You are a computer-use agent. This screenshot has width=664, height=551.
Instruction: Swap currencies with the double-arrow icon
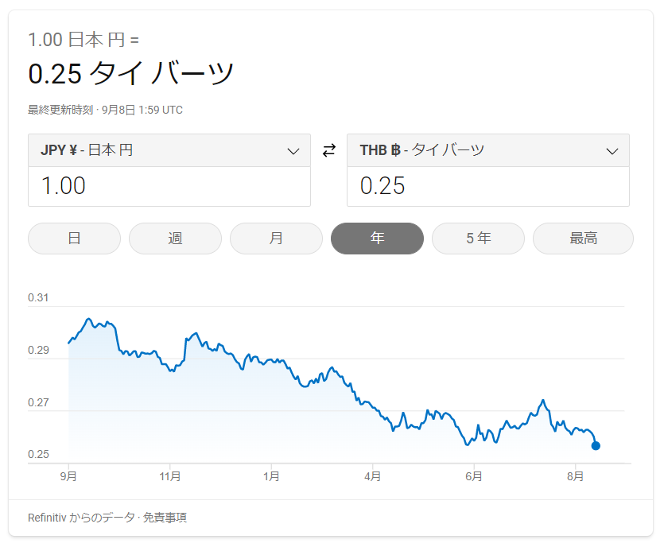pyautogui.click(x=329, y=150)
